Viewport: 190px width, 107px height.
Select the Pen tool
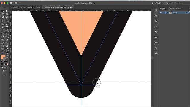(x=3, y=18)
